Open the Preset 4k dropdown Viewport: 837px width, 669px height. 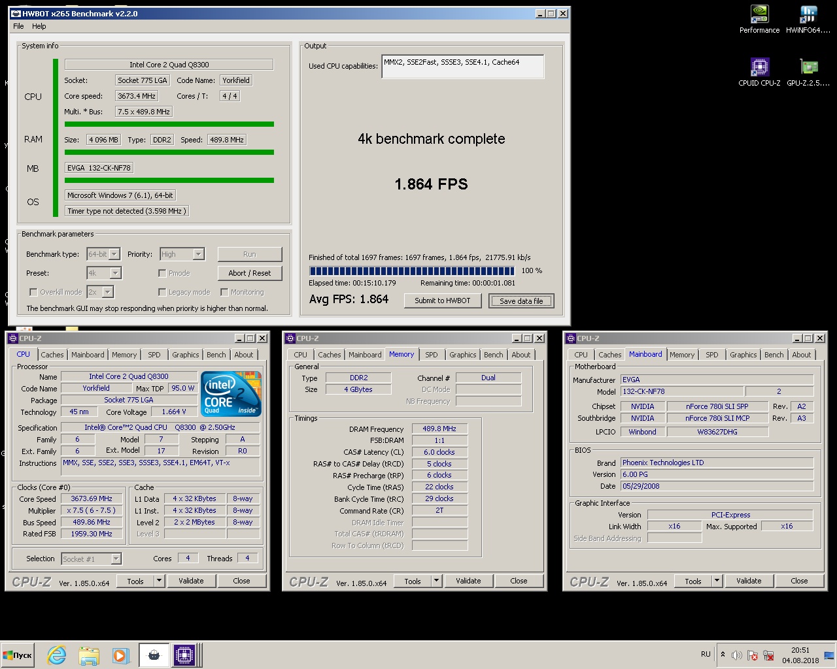pos(115,273)
